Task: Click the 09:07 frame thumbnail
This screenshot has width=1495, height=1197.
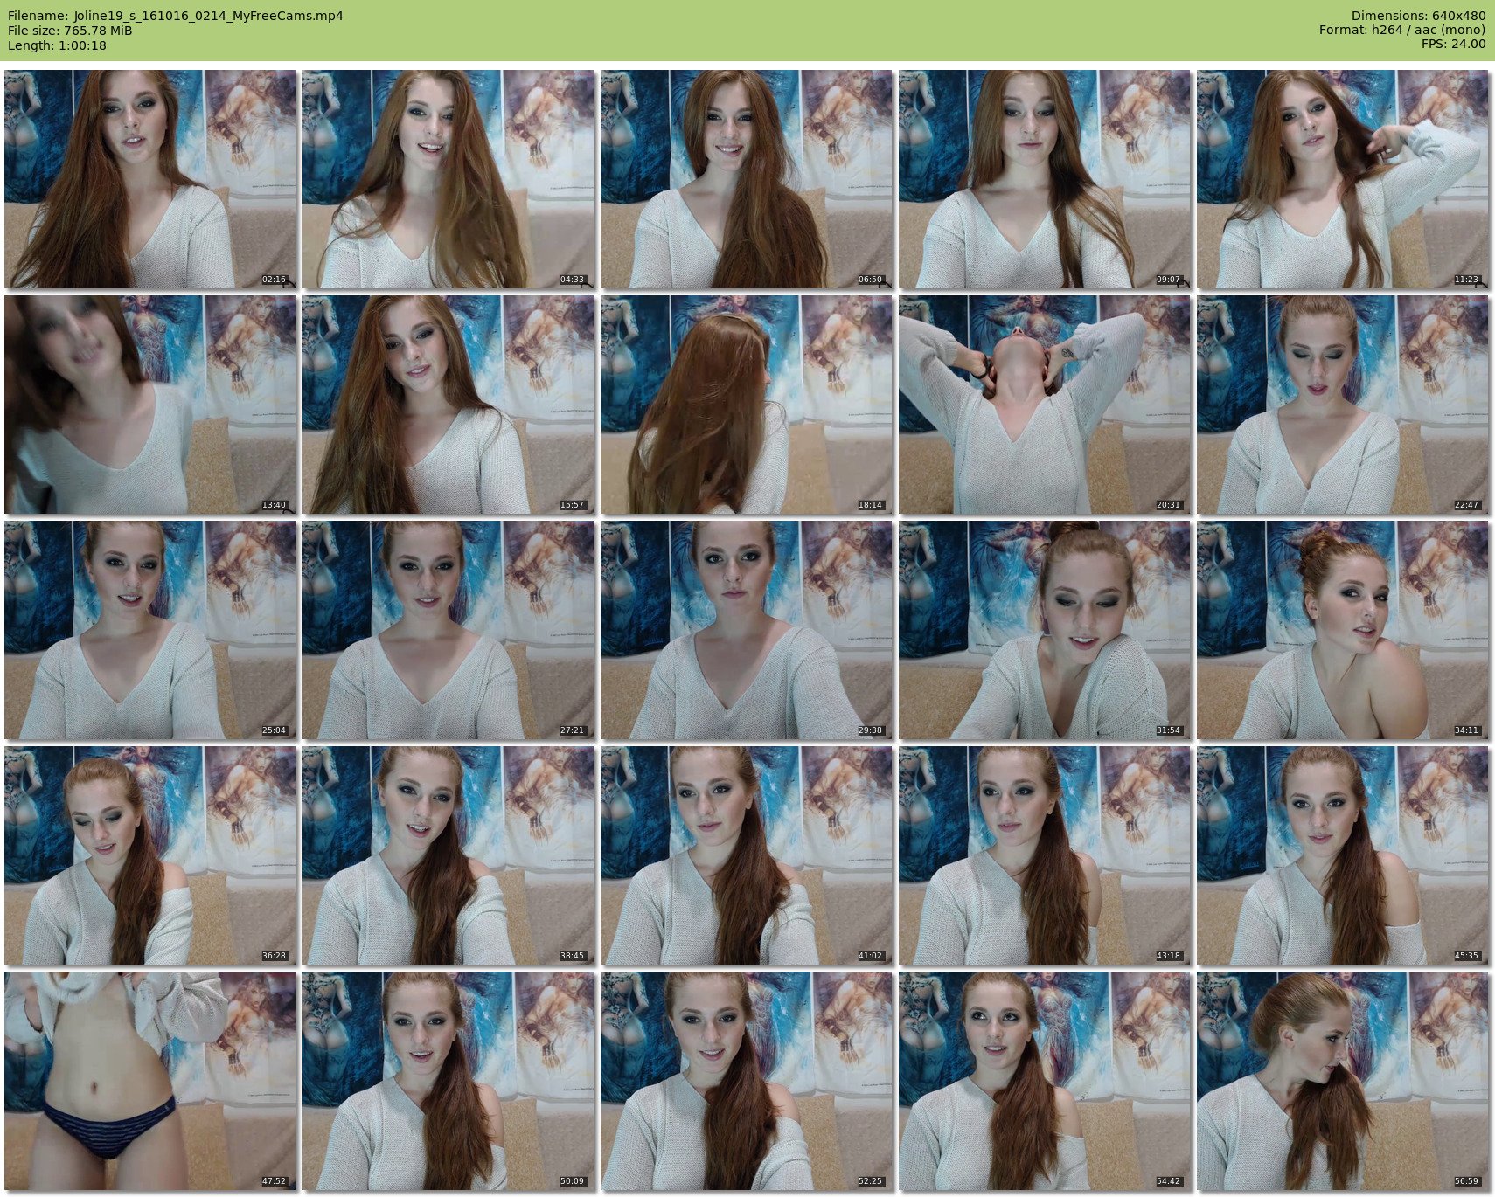Action: [1044, 179]
